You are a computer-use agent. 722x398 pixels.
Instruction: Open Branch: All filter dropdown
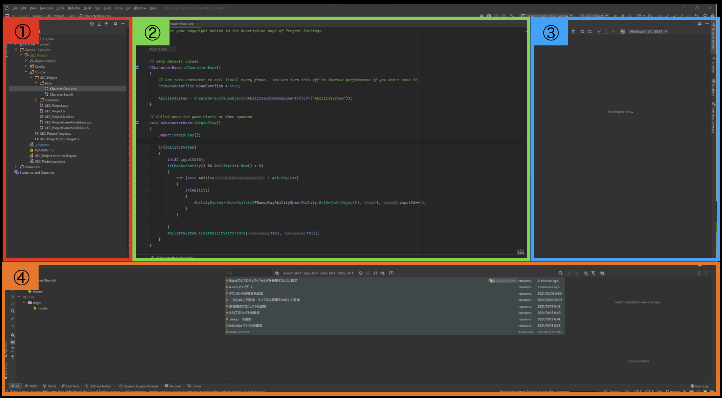[292, 273]
